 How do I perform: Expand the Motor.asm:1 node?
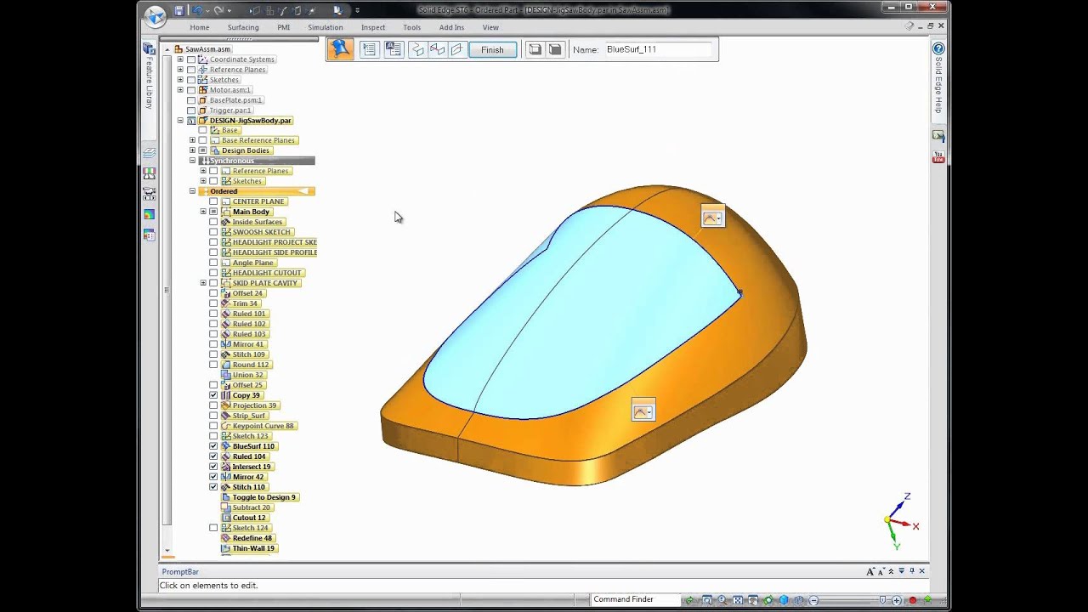pos(180,90)
